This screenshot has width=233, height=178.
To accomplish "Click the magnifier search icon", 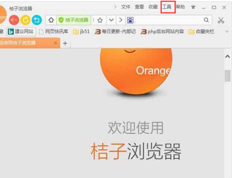I will [x=206, y=20].
